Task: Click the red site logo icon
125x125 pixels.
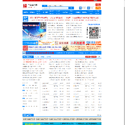Action: pyautogui.click(x=25, y=6)
